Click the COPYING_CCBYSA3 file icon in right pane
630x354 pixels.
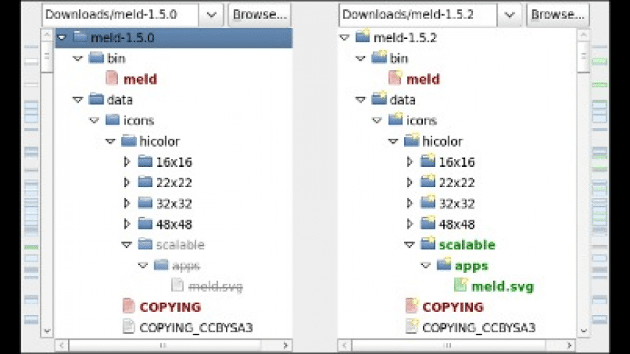pyautogui.click(x=412, y=327)
